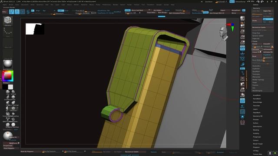Viewport: 278px width, 156px height.
Task: Toggle the Transp transparency icon
Action: (242, 106)
